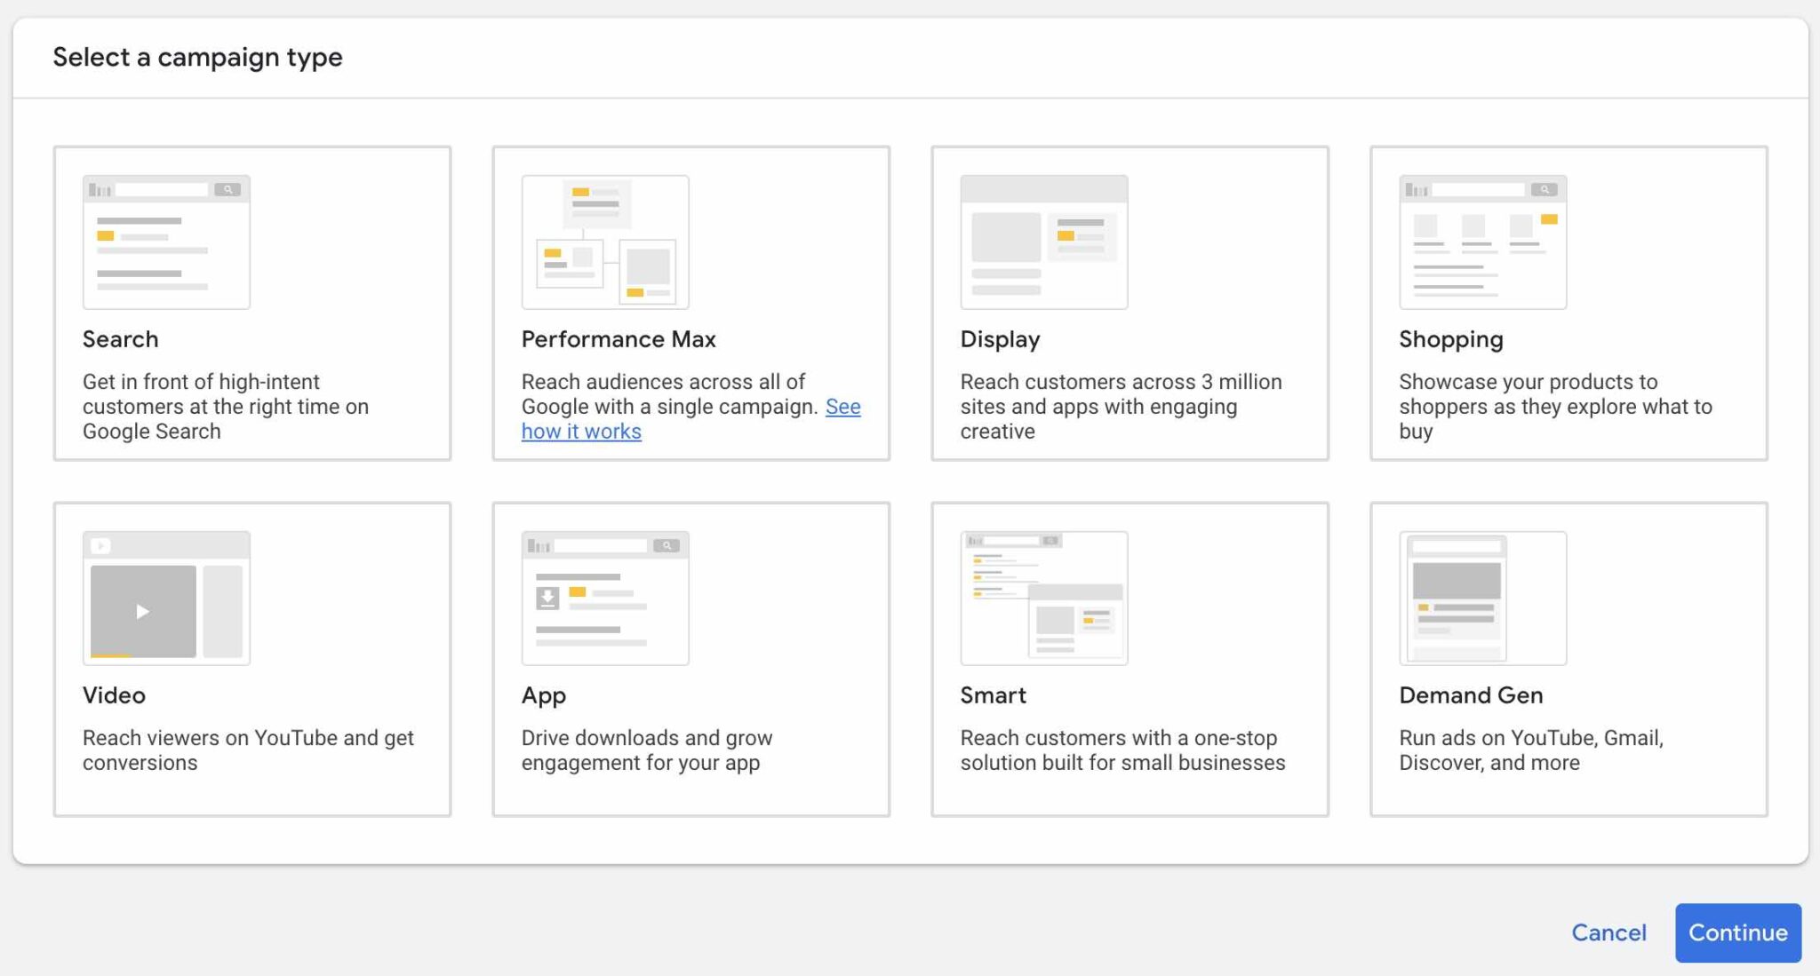Viewport: 1820px width, 976px height.
Task: Click the Smart campaign browser illustration
Action: tap(1043, 597)
